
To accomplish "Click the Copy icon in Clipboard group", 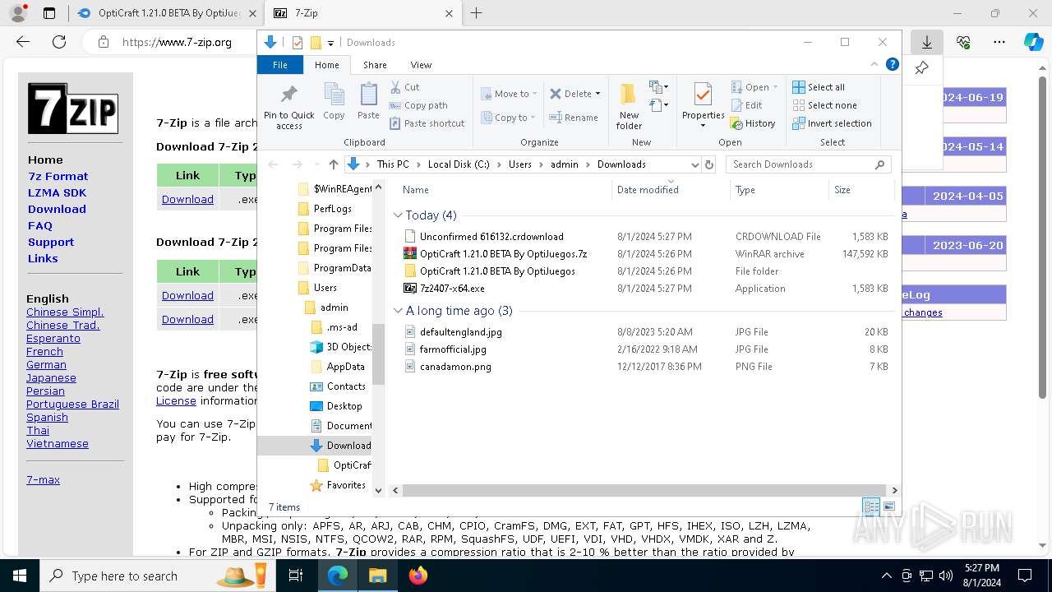I will pos(334,95).
